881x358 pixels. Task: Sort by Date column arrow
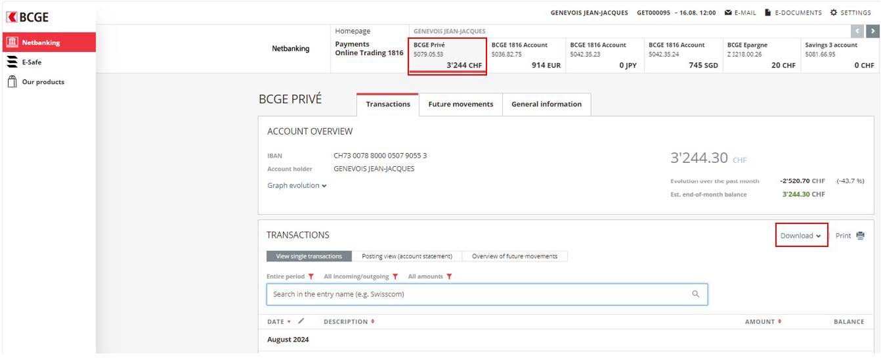tap(289, 322)
